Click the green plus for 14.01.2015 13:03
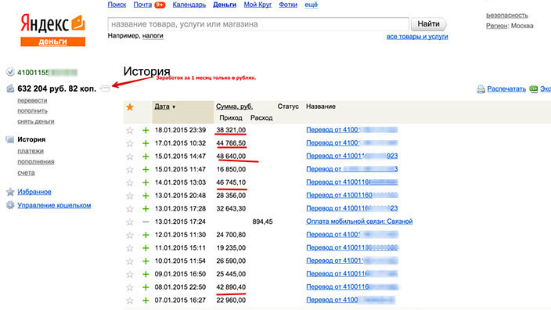Viewport: 551px width, 310px height. (x=146, y=182)
